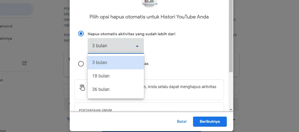Click the Berikutnya button
The height and width of the screenshot is (132, 299).
[210, 122]
